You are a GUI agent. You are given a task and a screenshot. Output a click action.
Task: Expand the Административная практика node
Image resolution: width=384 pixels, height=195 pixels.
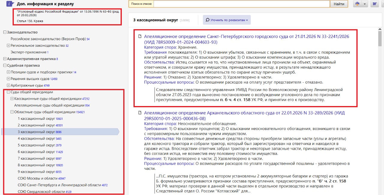point(5,59)
